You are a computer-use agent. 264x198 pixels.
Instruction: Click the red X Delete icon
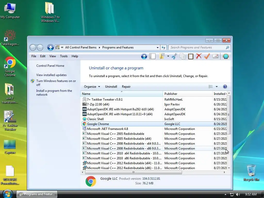pyautogui.click(x=199, y=56)
